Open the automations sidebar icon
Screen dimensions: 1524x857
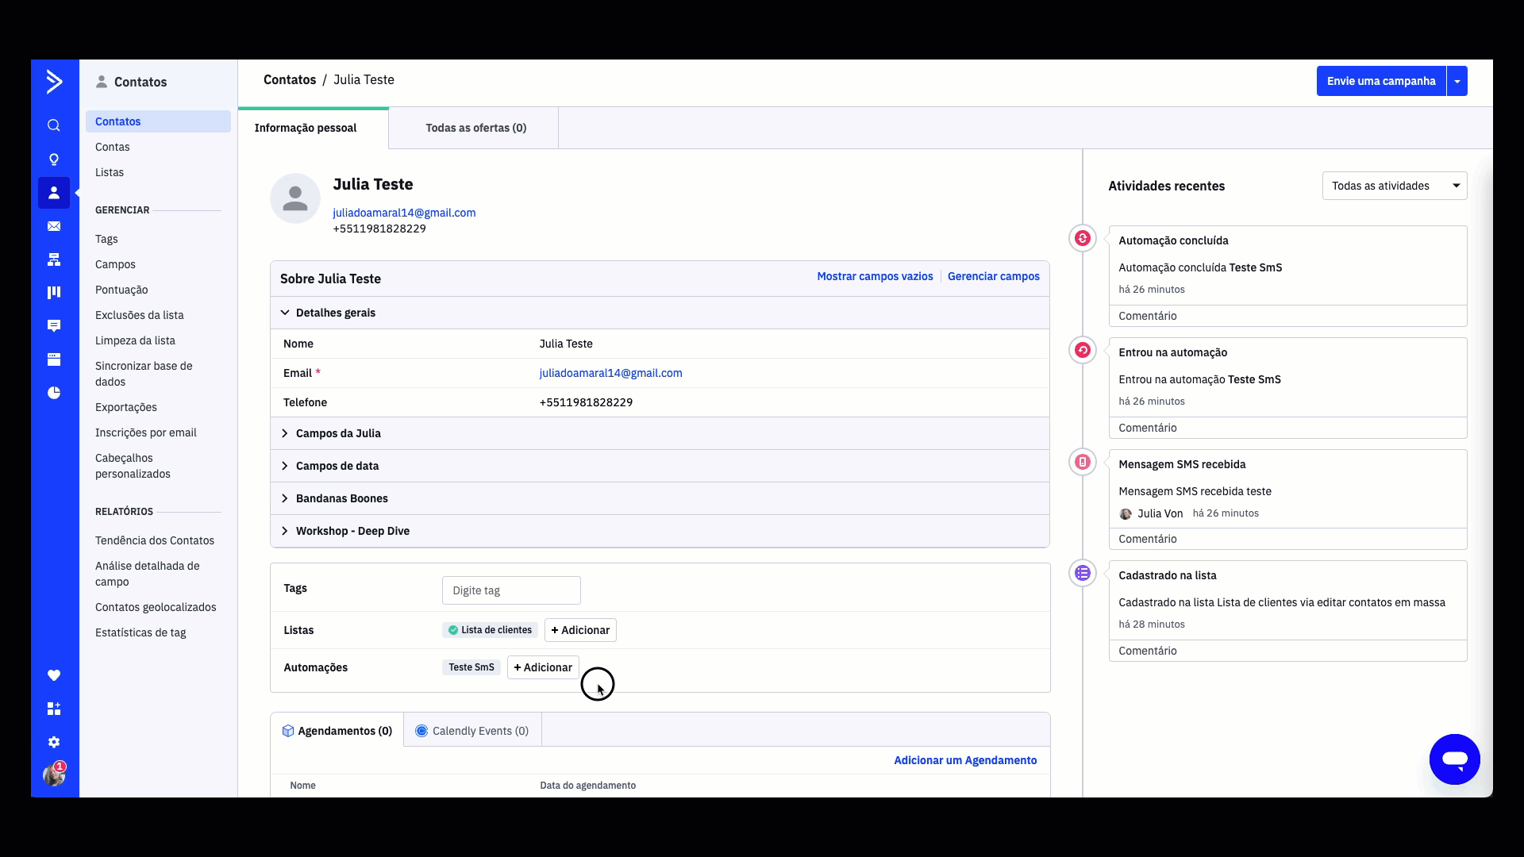54,259
